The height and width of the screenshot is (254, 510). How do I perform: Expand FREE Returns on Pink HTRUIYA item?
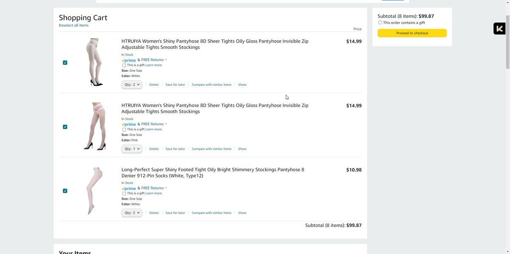[x=154, y=124]
